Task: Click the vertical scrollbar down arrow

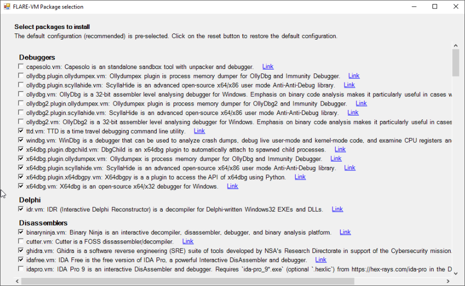Action: [x=455, y=273]
